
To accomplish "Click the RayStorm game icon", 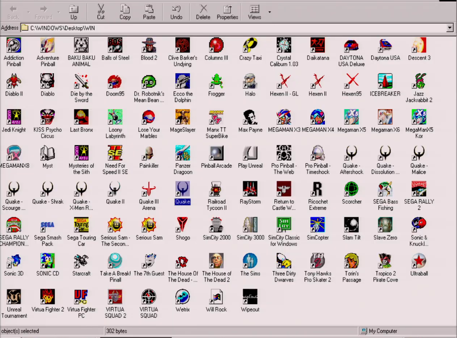I will click(x=250, y=189).
